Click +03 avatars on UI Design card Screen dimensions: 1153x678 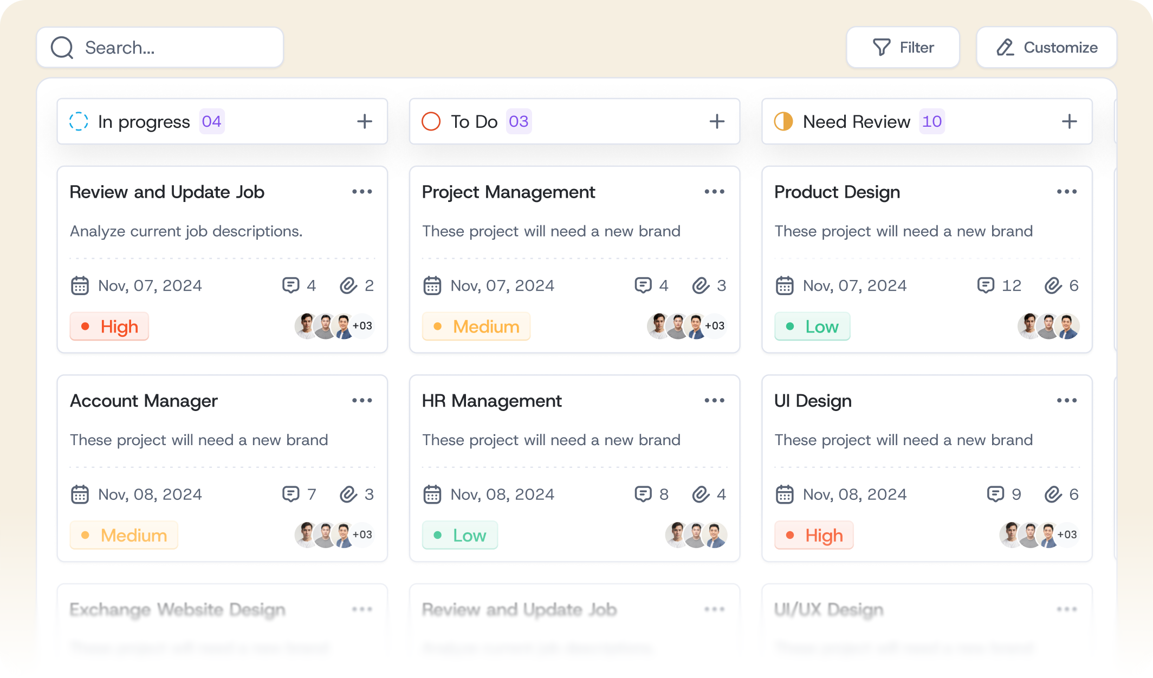(x=1067, y=535)
